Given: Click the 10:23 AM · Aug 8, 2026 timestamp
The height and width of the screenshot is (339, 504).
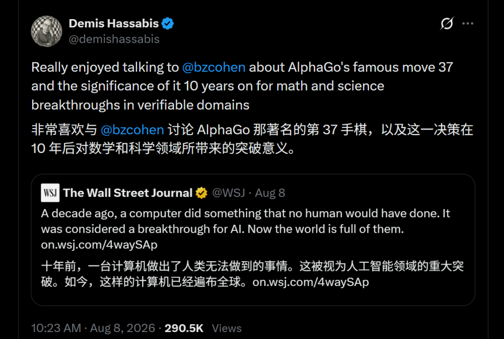Looking at the screenshot, I should [x=93, y=328].
